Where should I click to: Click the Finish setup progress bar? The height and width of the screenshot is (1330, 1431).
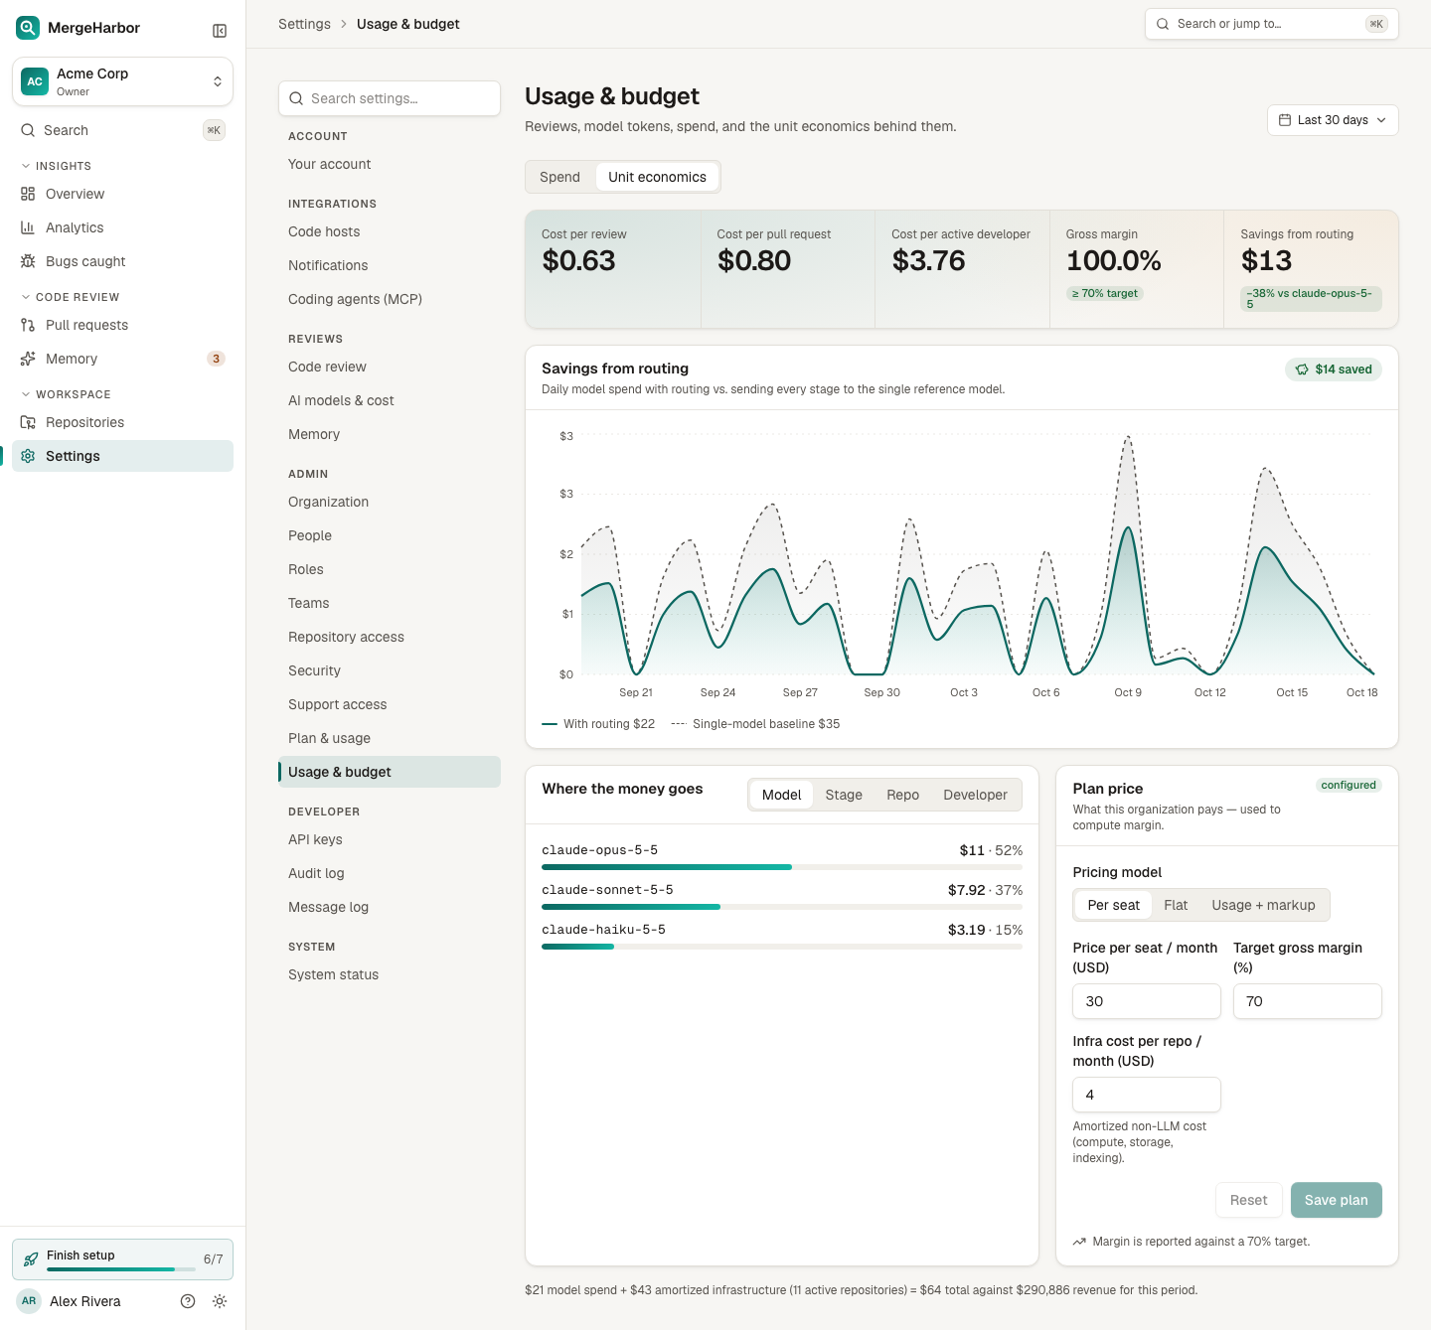pos(121,1269)
